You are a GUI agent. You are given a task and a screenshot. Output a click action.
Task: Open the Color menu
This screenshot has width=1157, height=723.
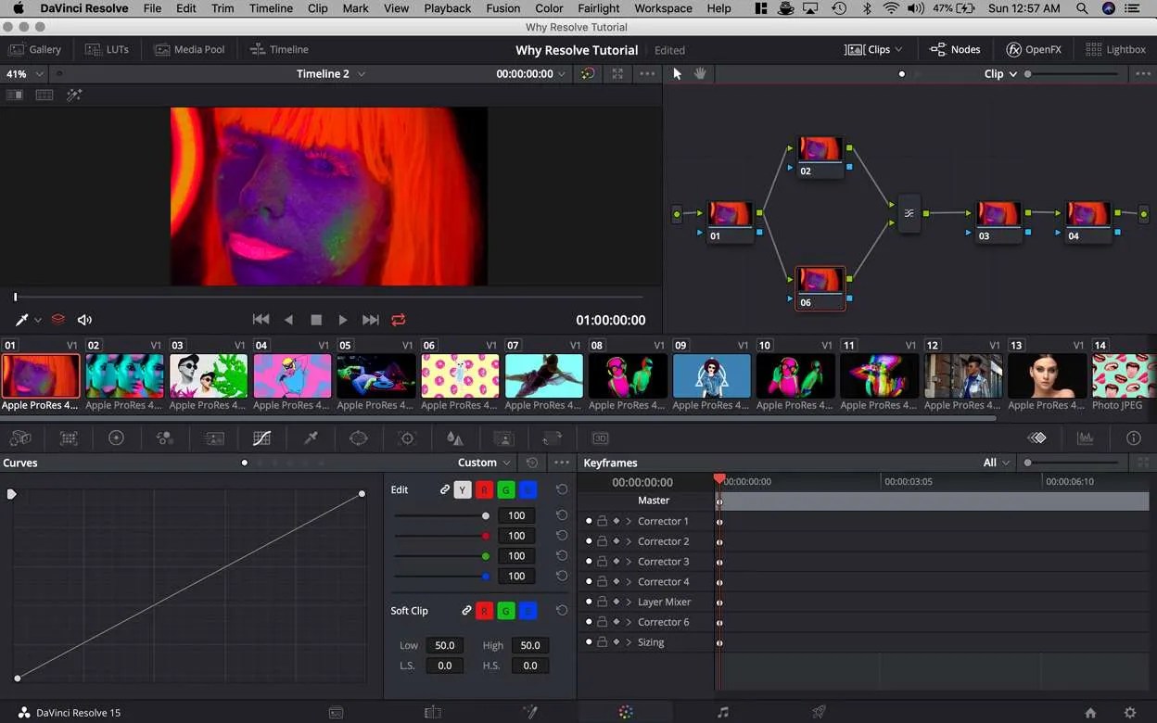point(549,8)
